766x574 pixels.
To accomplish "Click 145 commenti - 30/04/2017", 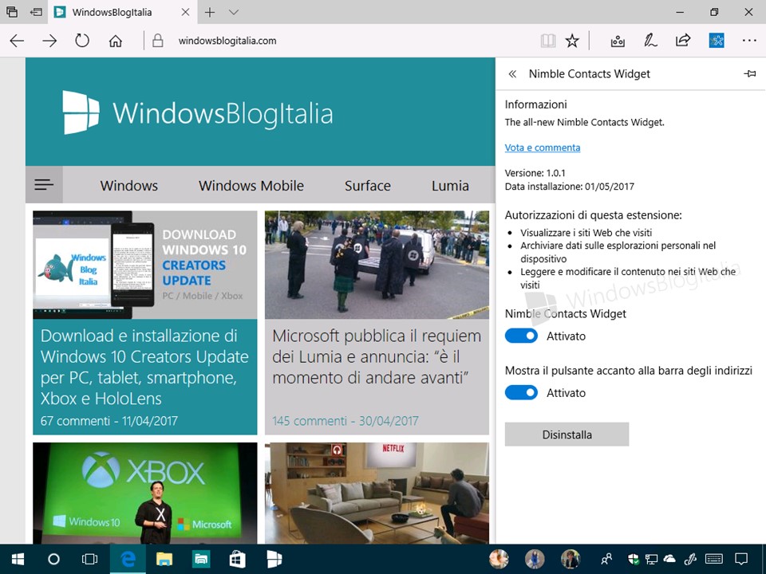I will pos(345,421).
